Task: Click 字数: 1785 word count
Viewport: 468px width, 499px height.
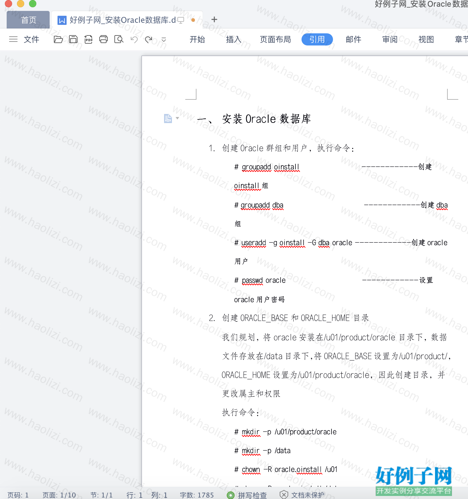Action: pyautogui.click(x=197, y=495)
